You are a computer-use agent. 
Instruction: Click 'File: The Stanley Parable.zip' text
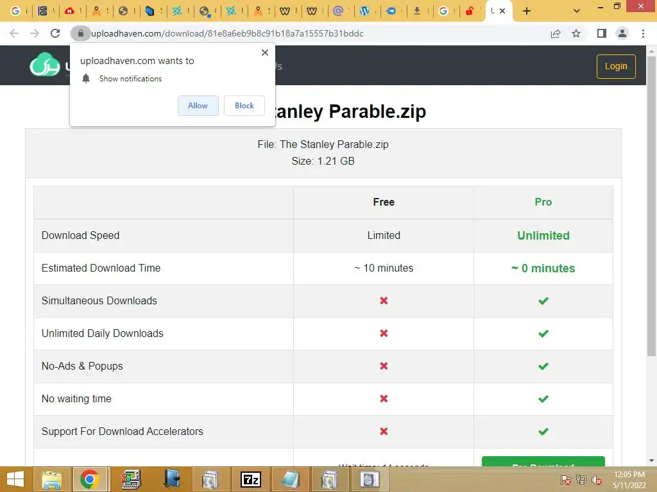323,144
